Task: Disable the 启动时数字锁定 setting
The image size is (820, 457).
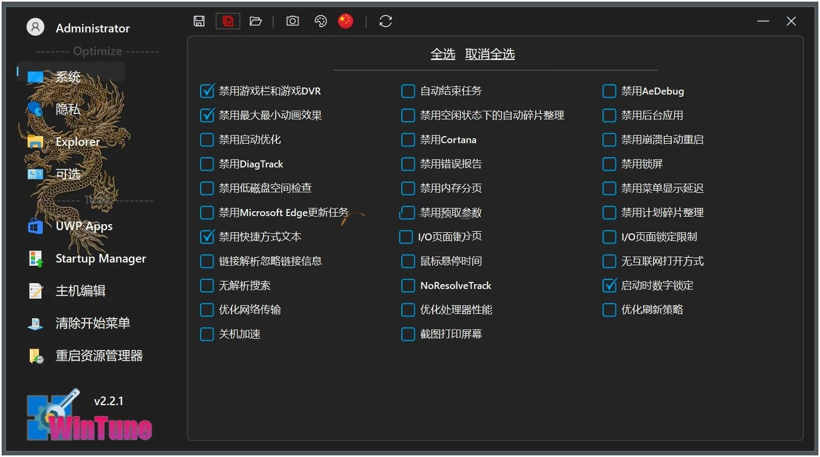Action: click(x=609, y=285)
